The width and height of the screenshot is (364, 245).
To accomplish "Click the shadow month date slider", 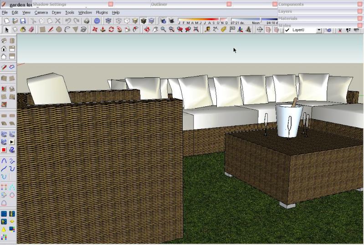I will tap(200, 21).
